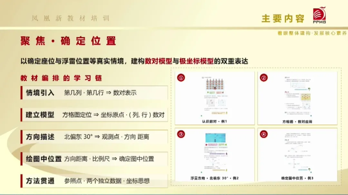Click the red number 2 circle badge
This screenshot has width=348, height=195.
click(x=264, y=78)
